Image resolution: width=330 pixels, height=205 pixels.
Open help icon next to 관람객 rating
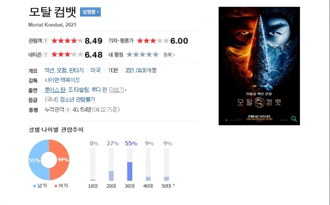(45, 41)
